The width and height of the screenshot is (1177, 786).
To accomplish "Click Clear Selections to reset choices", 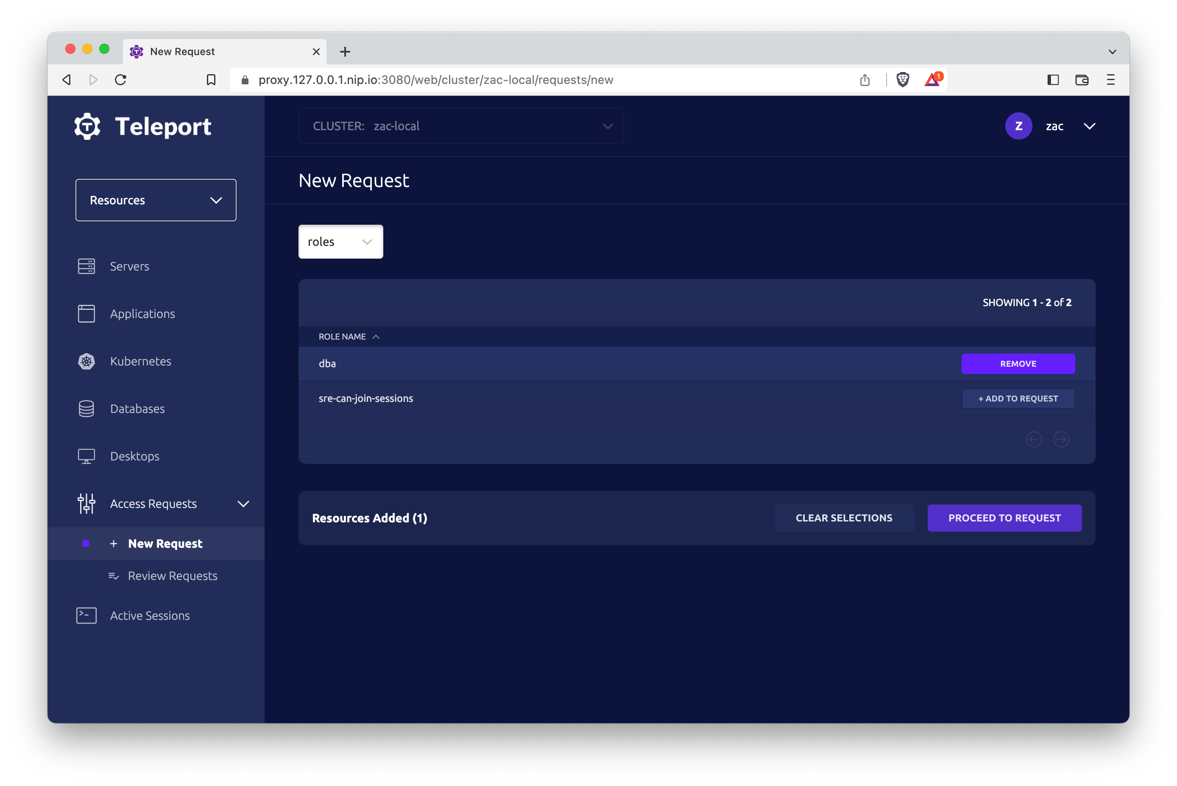I will tap(843, 518).
